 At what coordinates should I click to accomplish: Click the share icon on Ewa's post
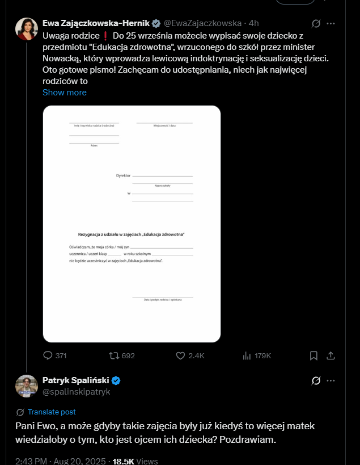332,355
